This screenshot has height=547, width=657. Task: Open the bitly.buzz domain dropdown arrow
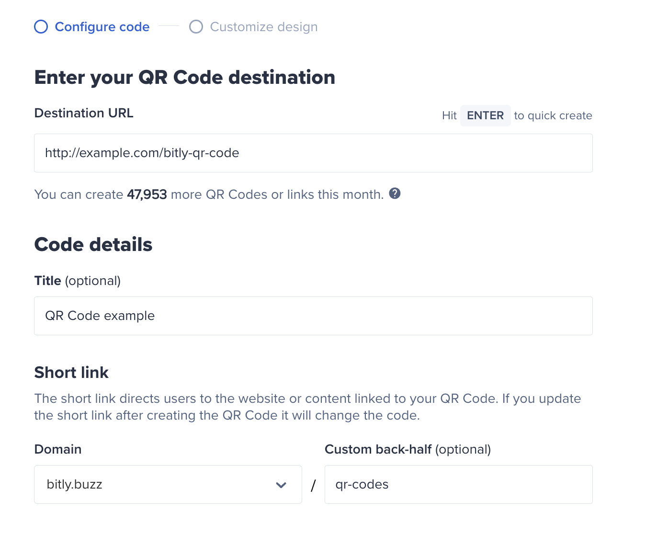click(282, 485)
